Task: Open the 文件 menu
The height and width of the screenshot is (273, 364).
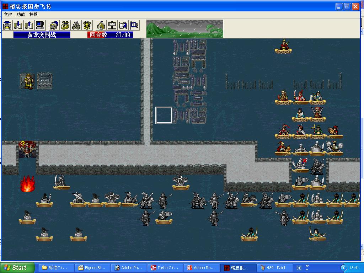Action: 8,14
